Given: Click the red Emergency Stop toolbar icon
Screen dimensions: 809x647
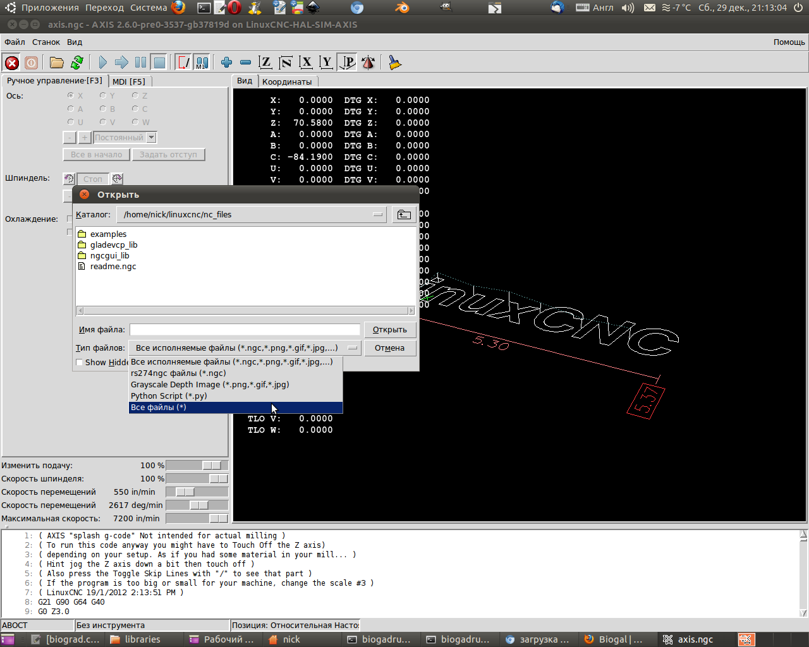Looking at the screenshot, I should tap(12, 63).
